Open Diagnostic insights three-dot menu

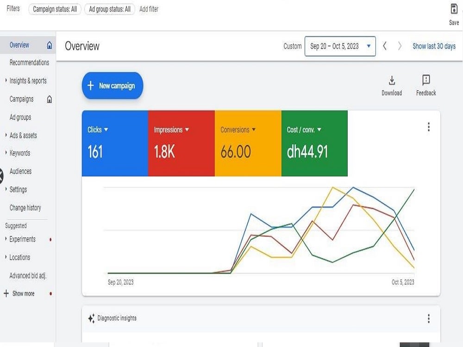428,318
